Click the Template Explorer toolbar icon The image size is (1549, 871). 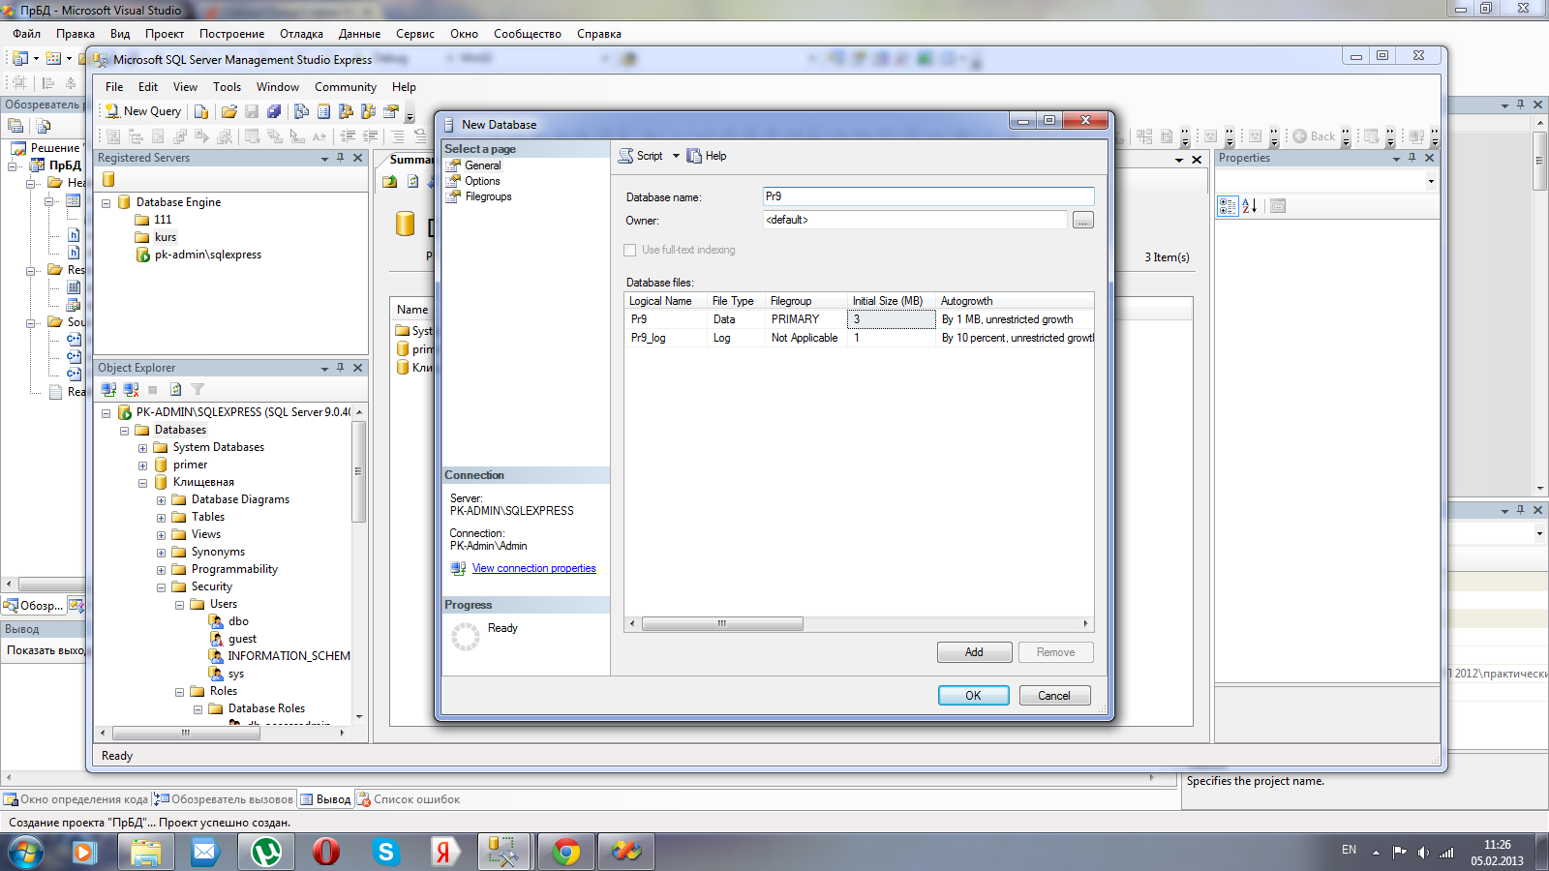[368, 111]
